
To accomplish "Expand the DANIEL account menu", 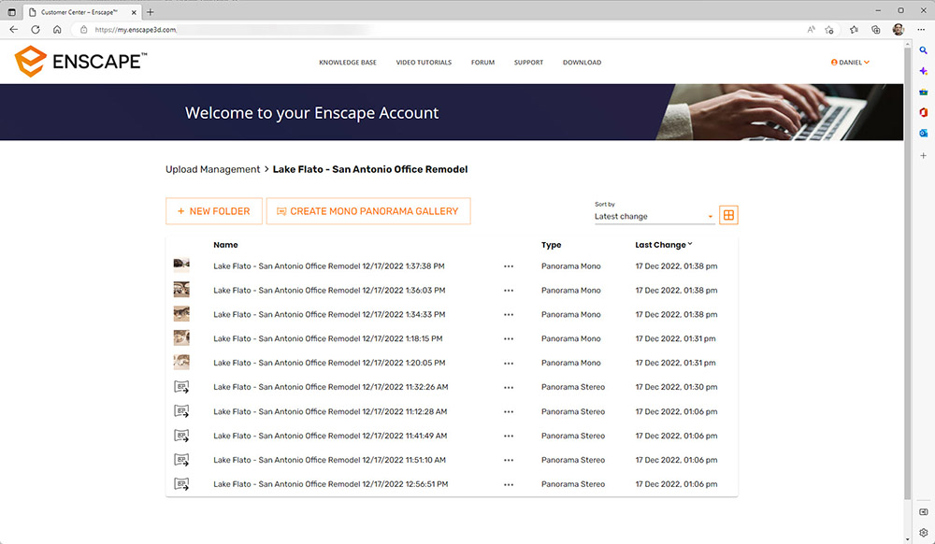I will coord(850,62).
